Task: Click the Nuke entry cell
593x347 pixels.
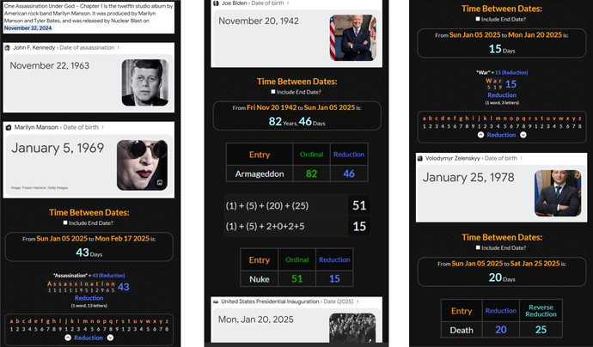Action: [260, 279]
